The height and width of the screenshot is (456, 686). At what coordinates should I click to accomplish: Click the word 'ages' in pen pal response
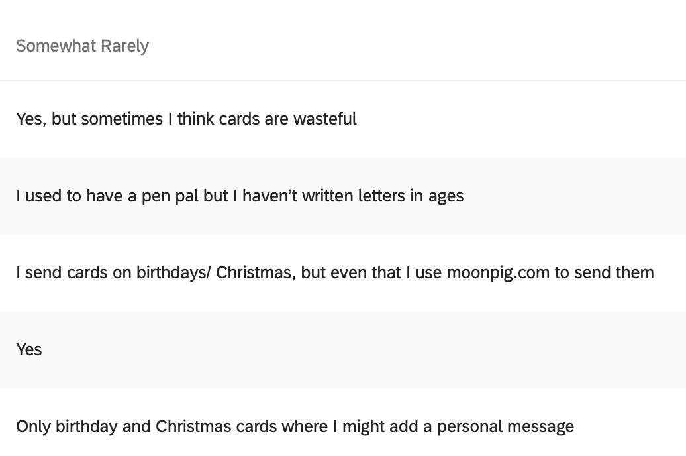pos(446,196)
